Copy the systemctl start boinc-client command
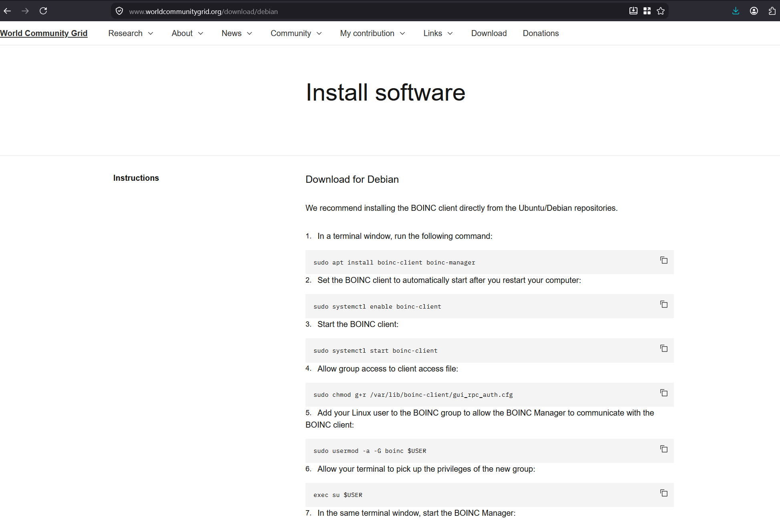 (664, 348)
